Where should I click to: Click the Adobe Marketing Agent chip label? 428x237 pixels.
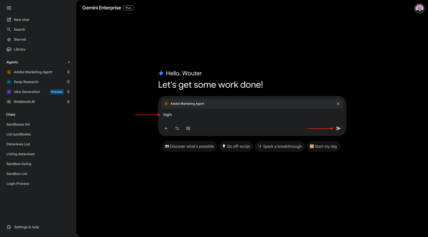pyautogui.click(x=187, y=104)
